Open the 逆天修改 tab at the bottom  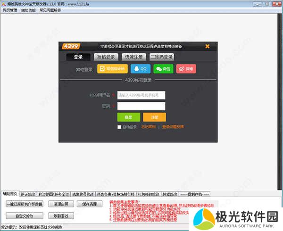point(28,194)
